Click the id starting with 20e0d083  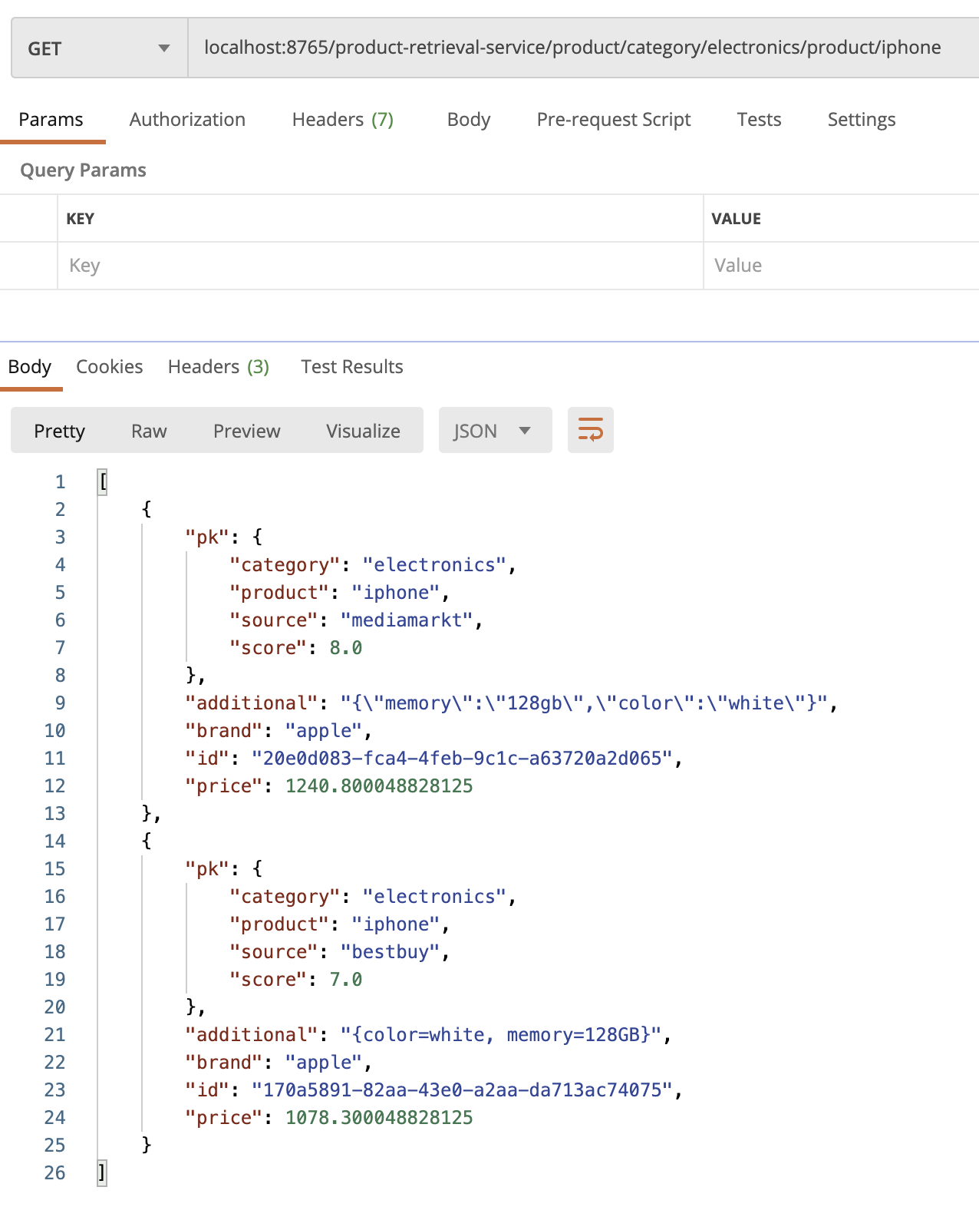pyautogui.click(x=462, y=758)
